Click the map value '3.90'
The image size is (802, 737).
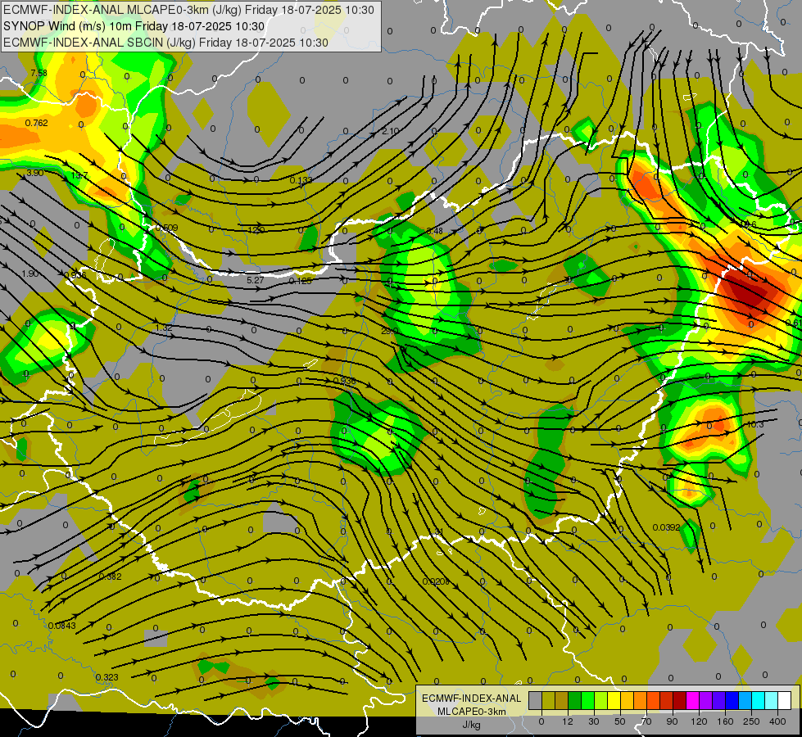[34, 173]
